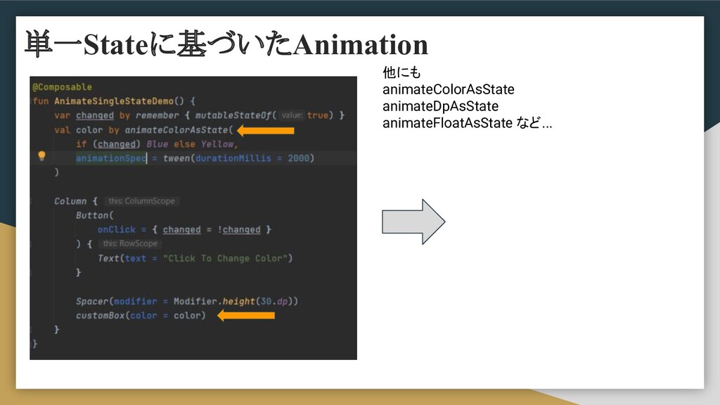Screen dimensions: 720x405
Task: Click 'animateFloatAsState など...' text line
Action: point(468,123)
